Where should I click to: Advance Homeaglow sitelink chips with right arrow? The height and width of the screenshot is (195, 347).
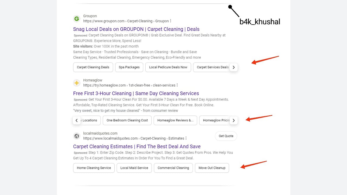point(234,121)
